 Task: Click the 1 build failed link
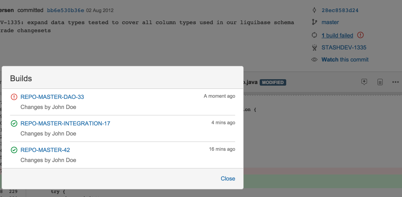coord(337,35)
